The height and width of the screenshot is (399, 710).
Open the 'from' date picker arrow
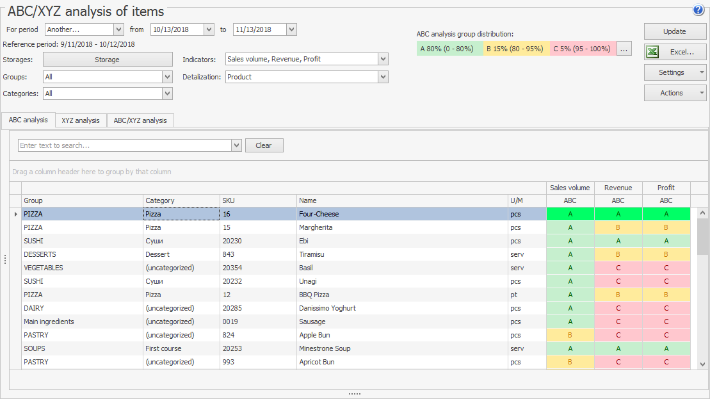209,29
